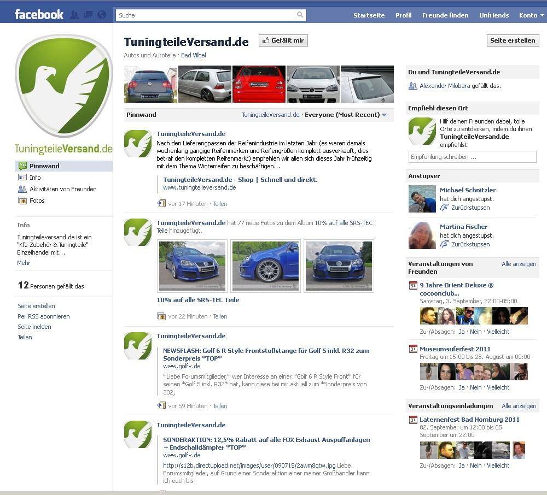The width and height of the screenshot is (547, 495).
Task: Click link icon beside vor 59 Minuten
Action: tap(161, 405)
